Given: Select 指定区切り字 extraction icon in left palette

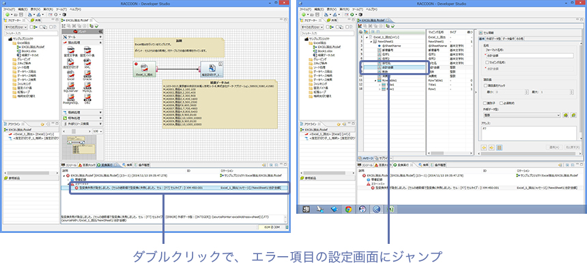Looking at the screenshot, I should click(x=71, y=63).
